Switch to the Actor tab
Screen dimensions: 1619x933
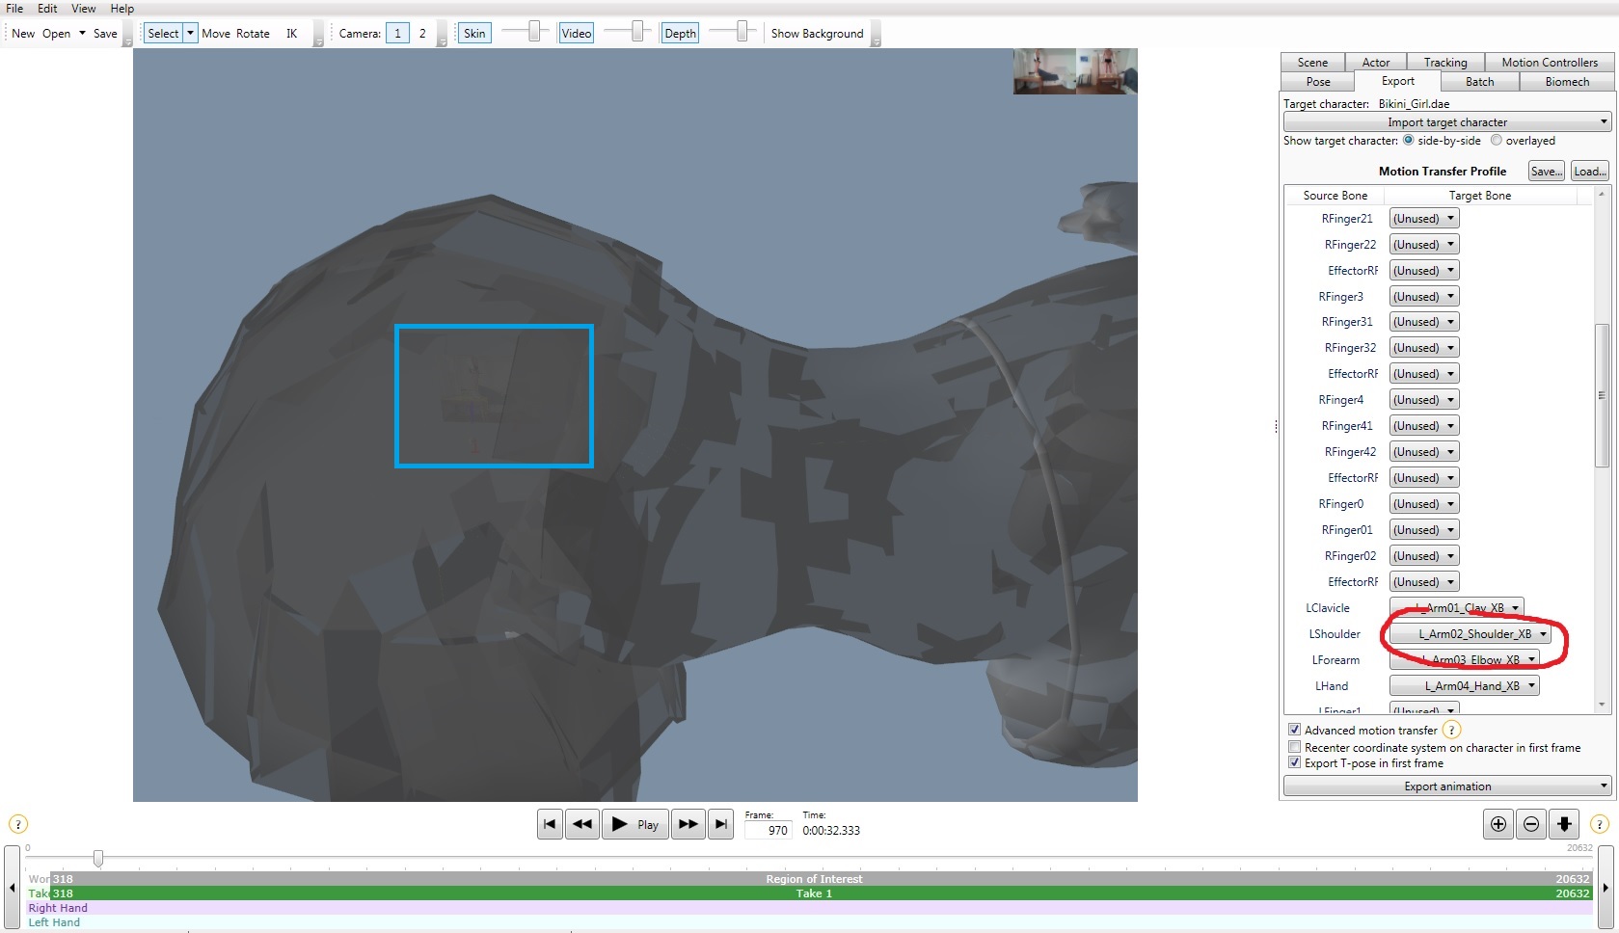(1376, 62)
